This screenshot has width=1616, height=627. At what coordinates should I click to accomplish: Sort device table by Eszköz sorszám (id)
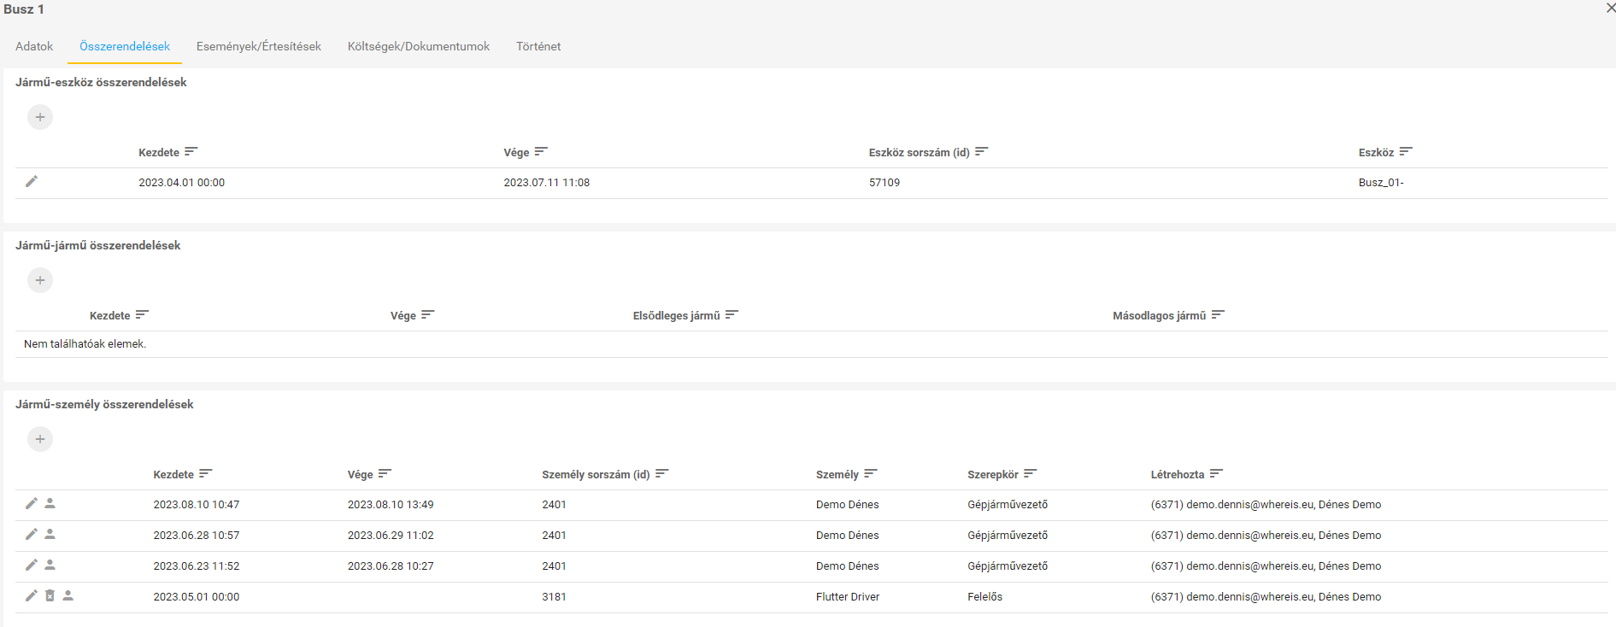981,152
